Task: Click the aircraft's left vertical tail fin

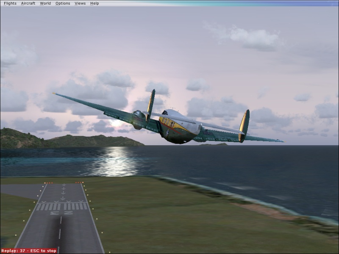Action: pos(151,104)
